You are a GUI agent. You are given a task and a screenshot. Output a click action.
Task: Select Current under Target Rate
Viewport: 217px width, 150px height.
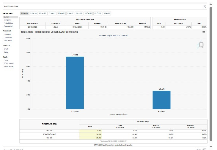click(10, 17)
